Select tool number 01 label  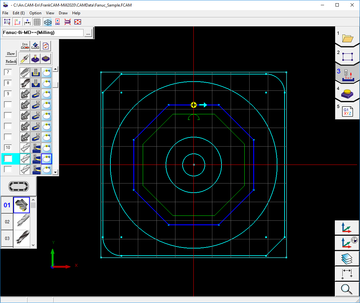[x=7, y=205]
